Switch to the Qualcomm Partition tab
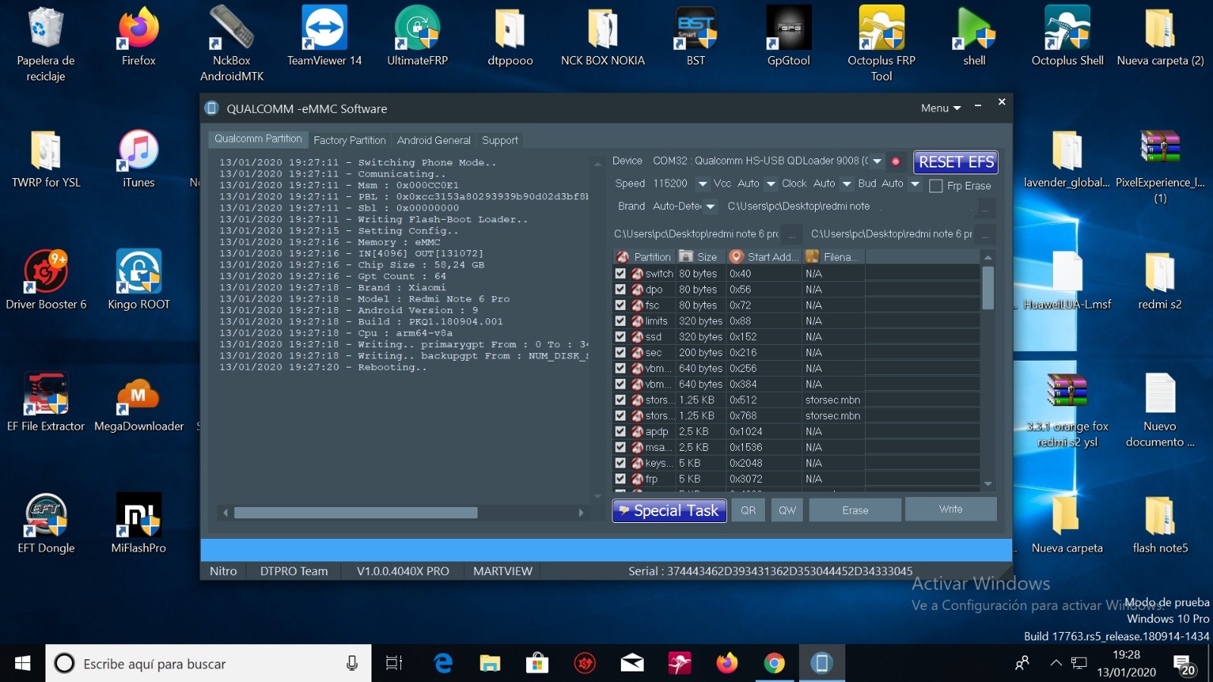 258,139
